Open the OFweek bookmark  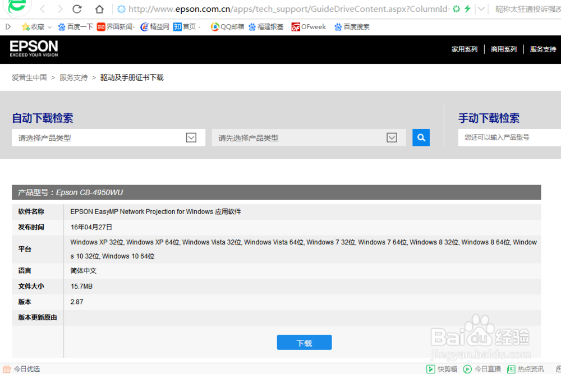pos(309,27)
